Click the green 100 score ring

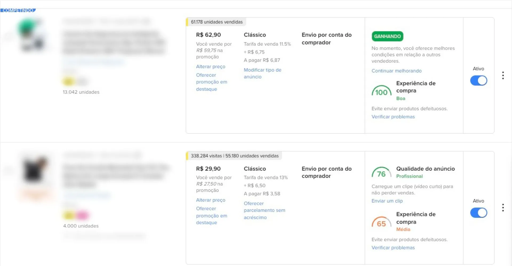coord(381,91)
